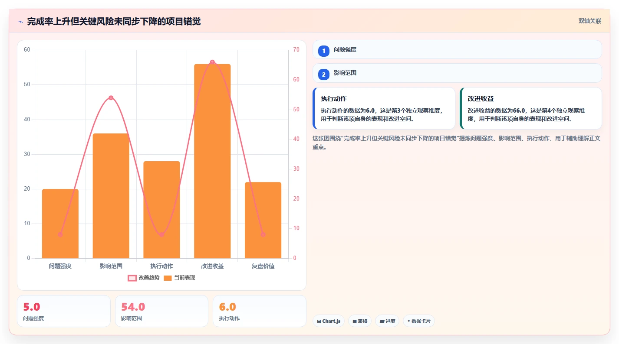Click the 改进收益 x-axis label
The width and height of the screenshot is (619, 344).
tap(212, 266)
